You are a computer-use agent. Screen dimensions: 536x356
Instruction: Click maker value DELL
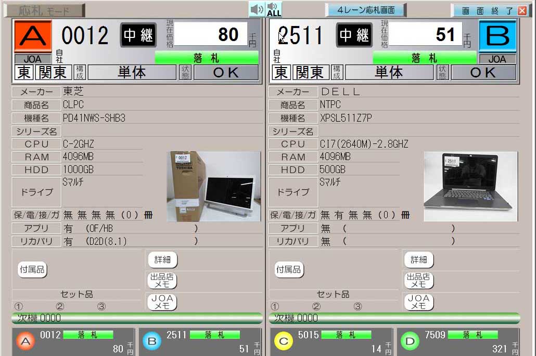point(340,92)
